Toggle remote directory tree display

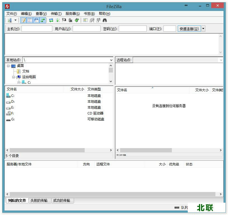pyautogui.click(x=36, y=20)
